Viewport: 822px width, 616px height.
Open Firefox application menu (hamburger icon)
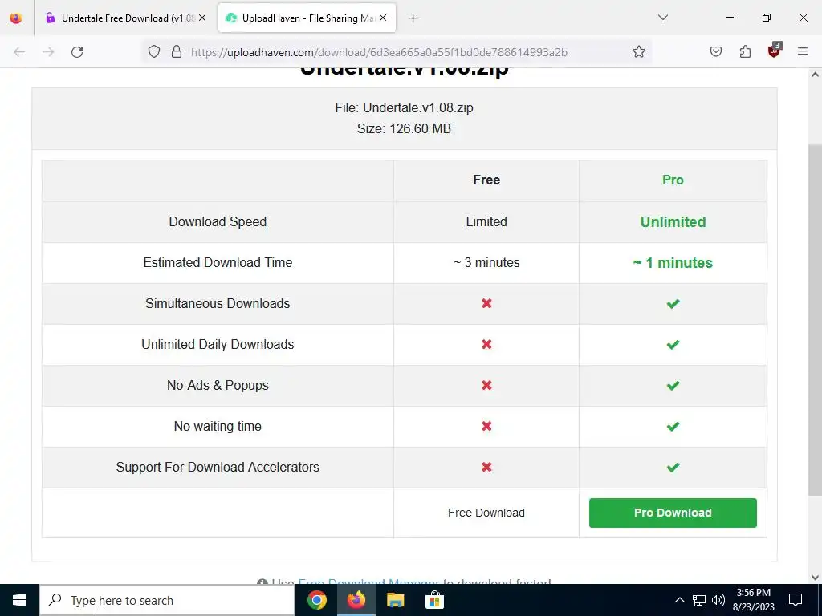[803, 51]
